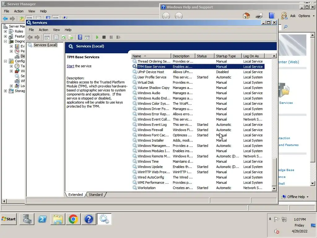Click the Export List toolbar icon

pyautogui.click(x=71, y=37)
